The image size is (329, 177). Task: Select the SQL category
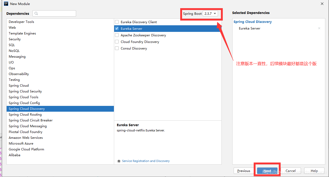pyautogui.click(x=60, y=45)
